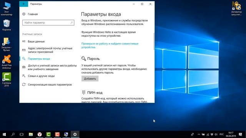Viewport: 246px width, 138px height.
Task: Open Семья и другие люди section
Action: tap(41, 76)
